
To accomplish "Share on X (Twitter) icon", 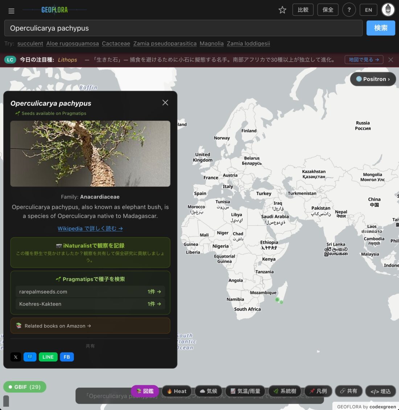I will (x=16, y=357).
